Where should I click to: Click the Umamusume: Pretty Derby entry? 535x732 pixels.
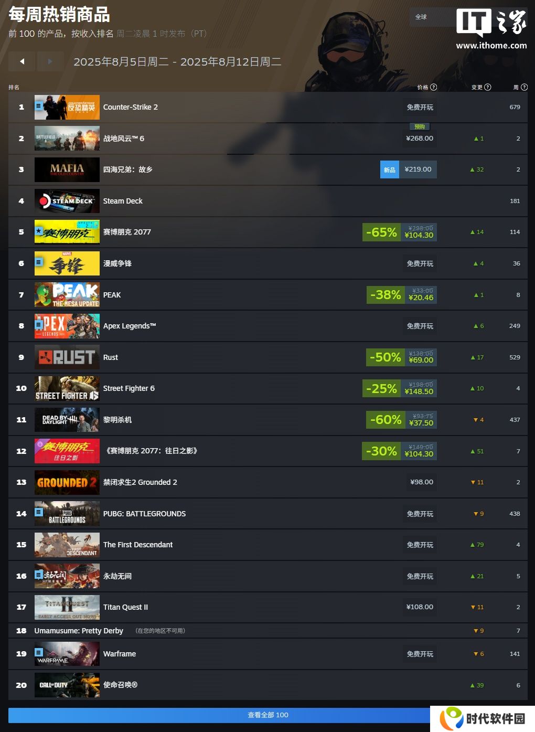pyautogui.click(x=79, y=631)
